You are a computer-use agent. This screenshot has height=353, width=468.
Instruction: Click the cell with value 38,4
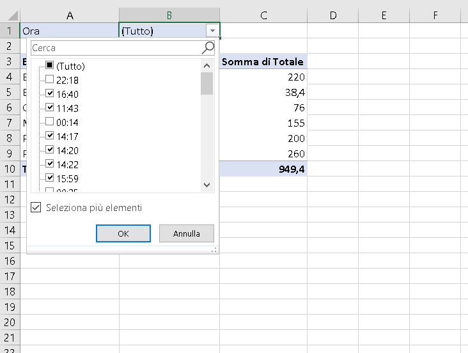(263, 92)
